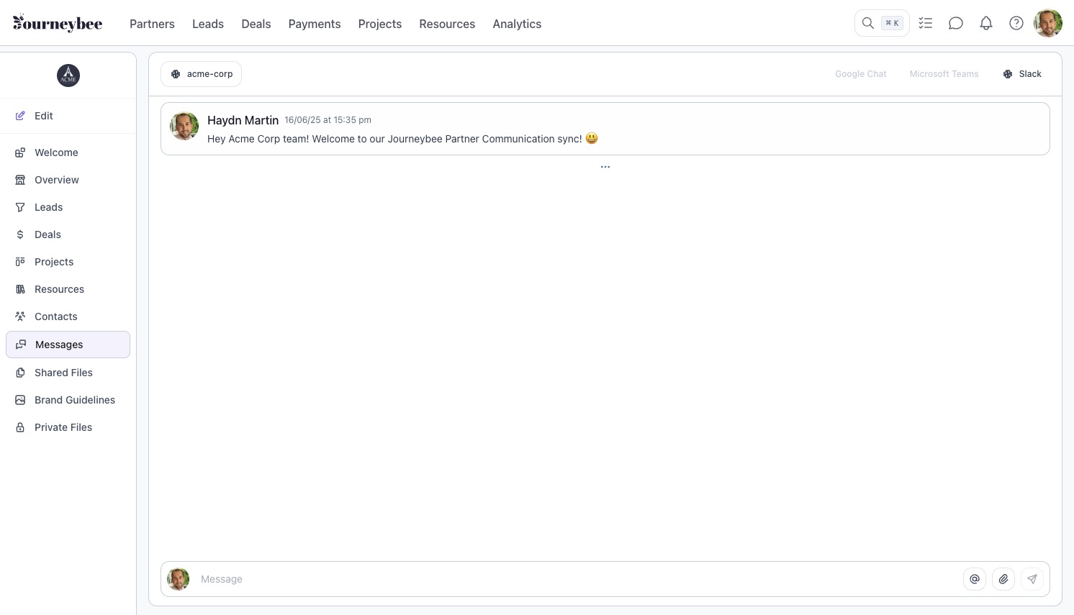1074x615 pixels.
Task: Open Private Files in the sidebar
Action: point(68,427)
